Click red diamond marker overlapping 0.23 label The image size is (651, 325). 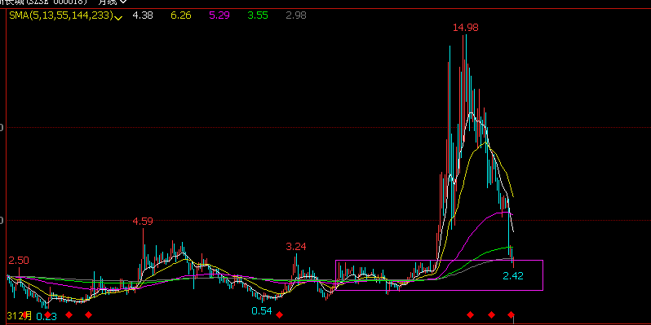[x=48, y=315]
